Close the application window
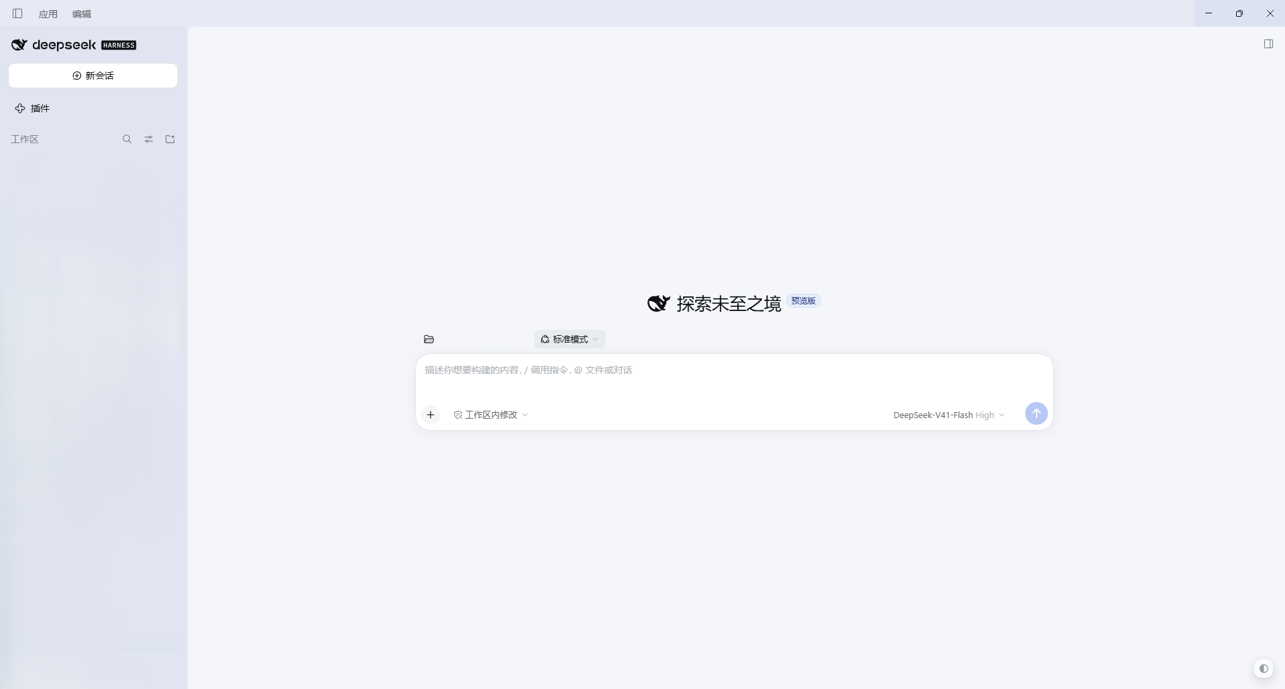 click(x=1270, y=13)
